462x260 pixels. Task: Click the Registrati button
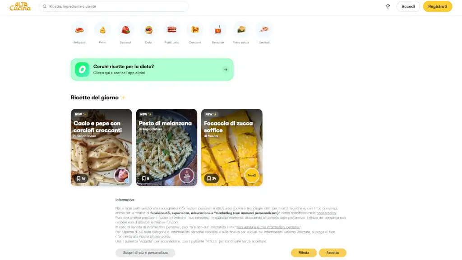coord(438,6)
